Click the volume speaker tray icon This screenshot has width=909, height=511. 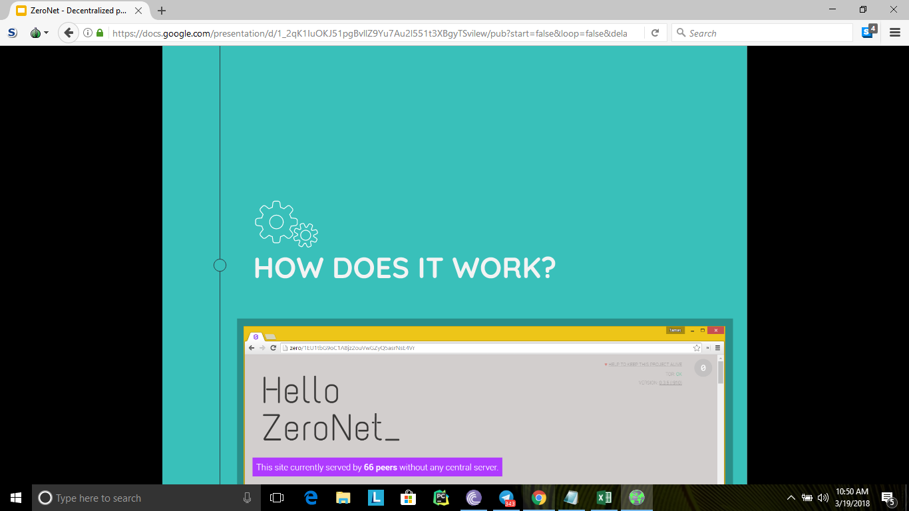pyautogui.click(x=823, y=498)
